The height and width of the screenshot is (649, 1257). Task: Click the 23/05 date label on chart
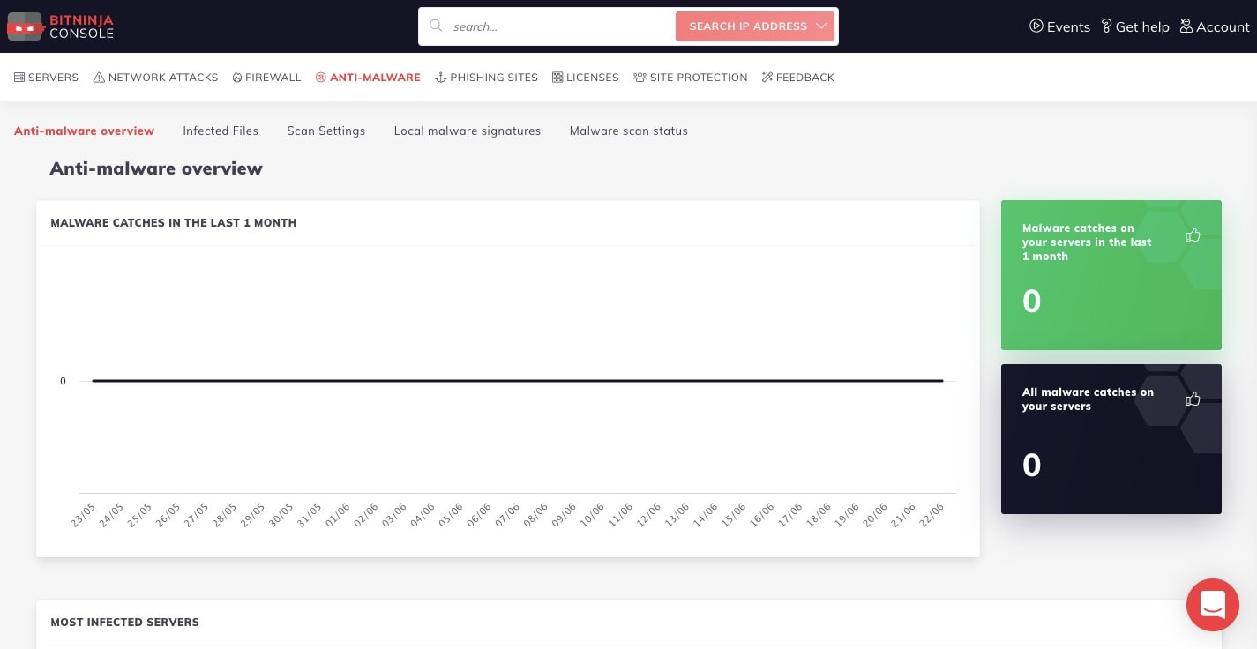pos(83,515)
